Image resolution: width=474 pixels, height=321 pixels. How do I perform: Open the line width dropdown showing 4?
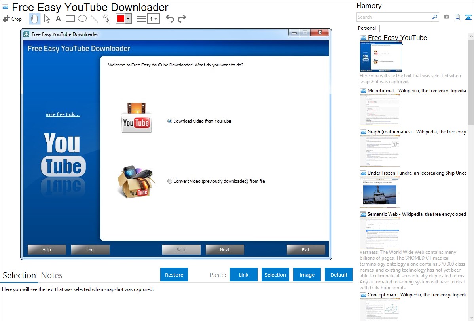click(154, 19)
